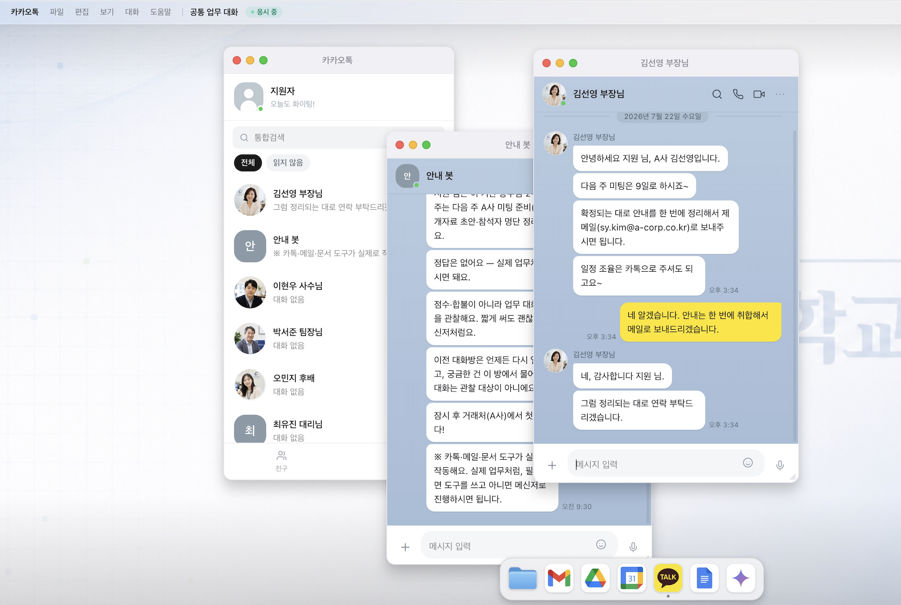Click the 김선영 부장님 avatar beside first message
The image size is (901, 605).
555,143
